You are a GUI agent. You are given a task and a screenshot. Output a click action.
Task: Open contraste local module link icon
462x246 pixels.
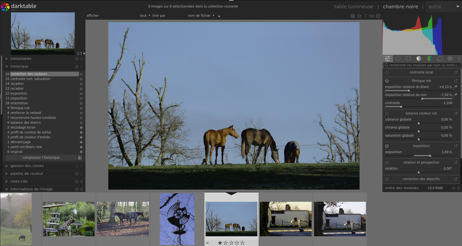click(456, 73)
